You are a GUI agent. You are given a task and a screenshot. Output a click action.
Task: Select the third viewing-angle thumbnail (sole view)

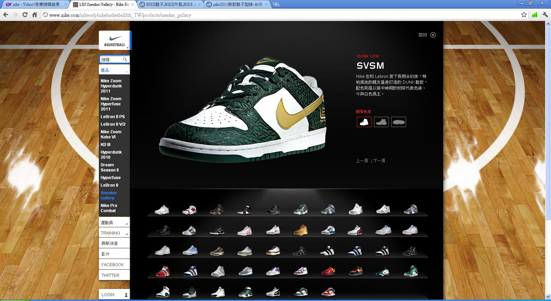(398, 122)
